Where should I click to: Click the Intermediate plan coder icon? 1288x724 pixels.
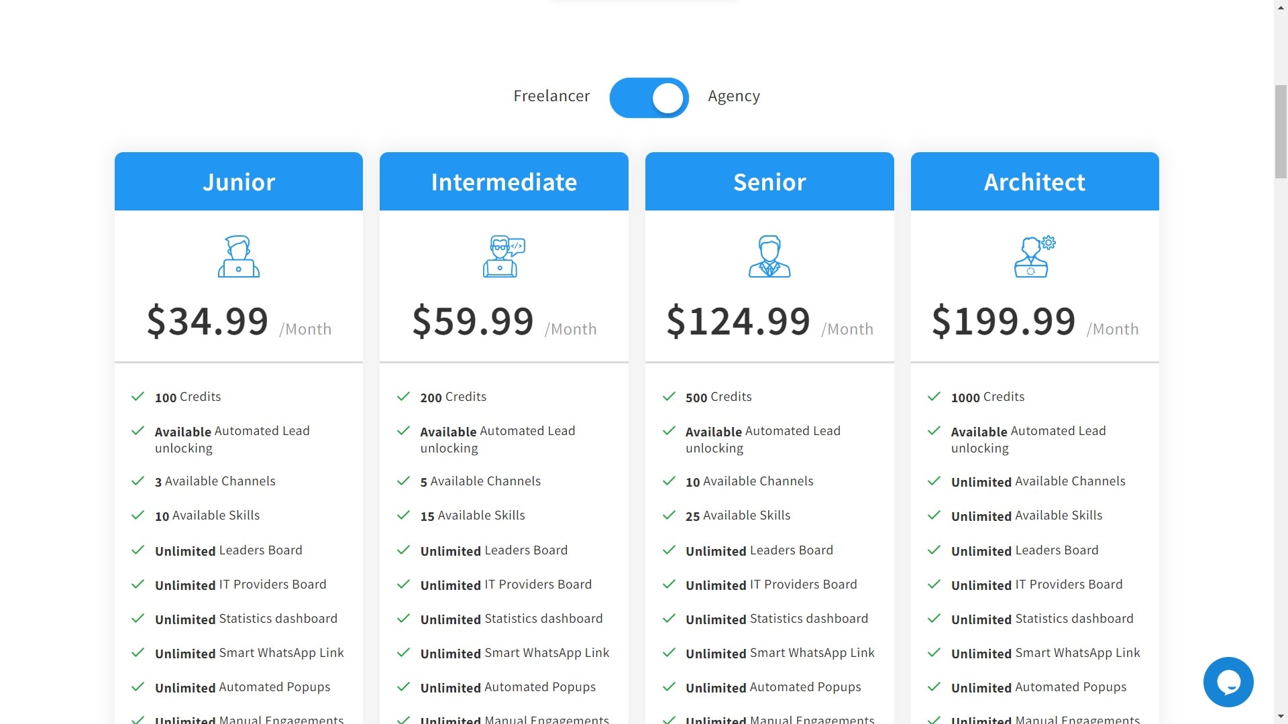click(504, 256)
